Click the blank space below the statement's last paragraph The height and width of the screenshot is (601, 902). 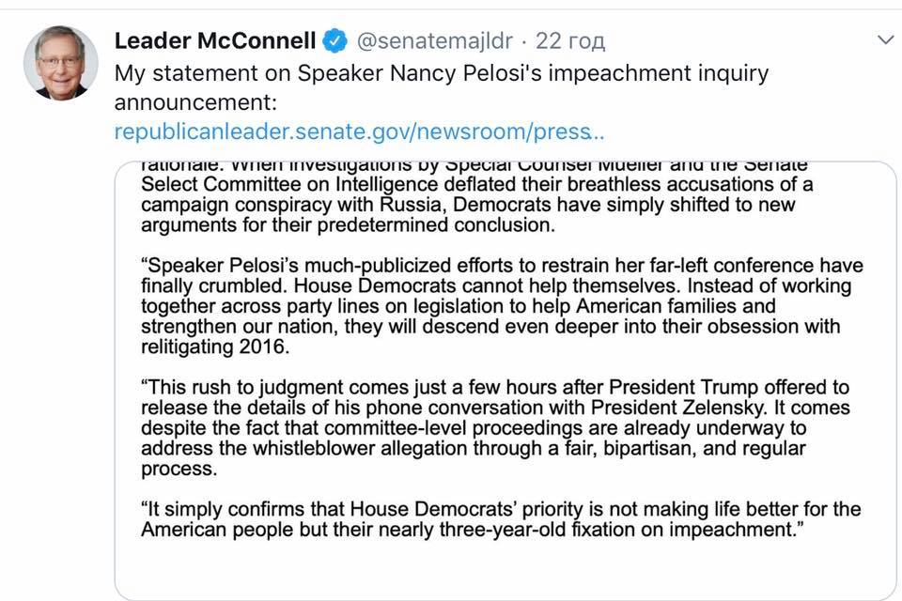[505, 571]
